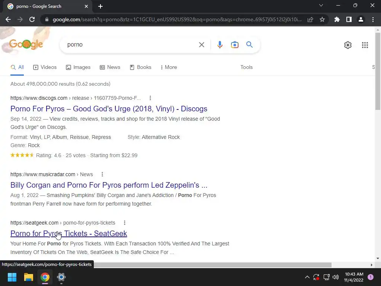Clear the search box with X
The width and height of the screenshot is (381, 286).
pos(201,45)
